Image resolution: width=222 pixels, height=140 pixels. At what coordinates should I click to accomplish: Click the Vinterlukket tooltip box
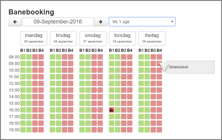point(190,67)
